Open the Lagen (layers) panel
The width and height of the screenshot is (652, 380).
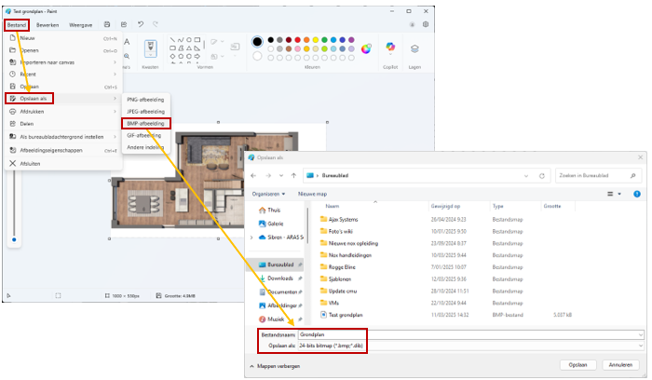tap(414, 48)
